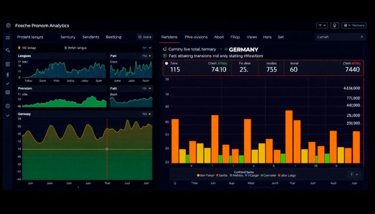
Task: Click the grid icon in the sidebar
Action: [x=8, y=64]
